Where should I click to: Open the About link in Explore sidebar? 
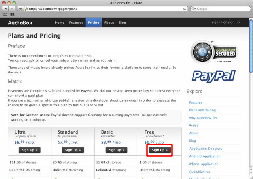tap(194, 133)
